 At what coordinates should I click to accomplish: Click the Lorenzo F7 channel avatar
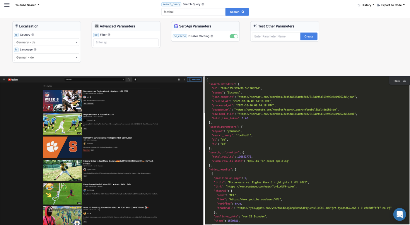coord(85,120)
